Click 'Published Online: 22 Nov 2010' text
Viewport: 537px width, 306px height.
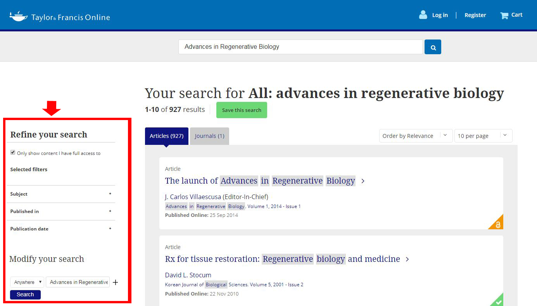pyautogui.click(x=202, y=294)
